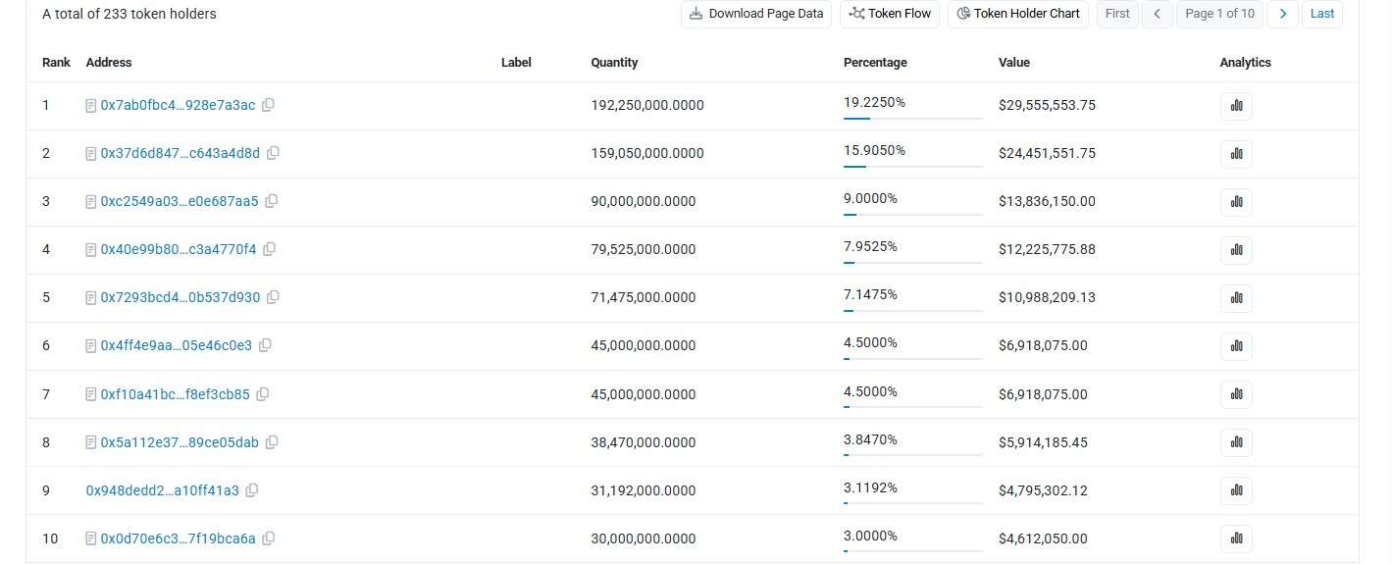Copy address 0x7ab0fbc4…928e7a3ac

(268, 105)
